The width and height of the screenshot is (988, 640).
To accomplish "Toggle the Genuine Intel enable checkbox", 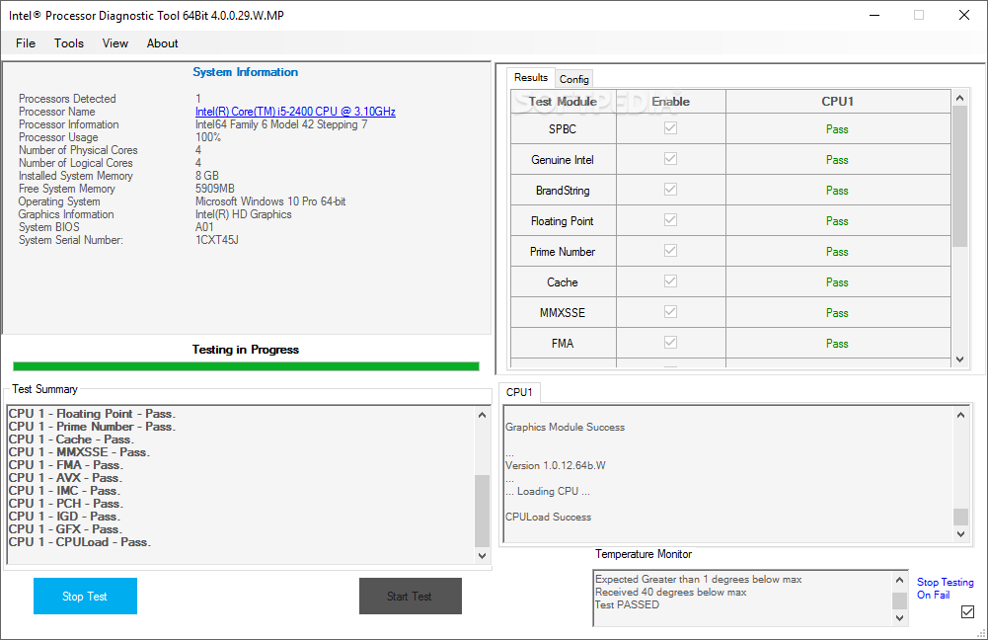I will point(670,158).
